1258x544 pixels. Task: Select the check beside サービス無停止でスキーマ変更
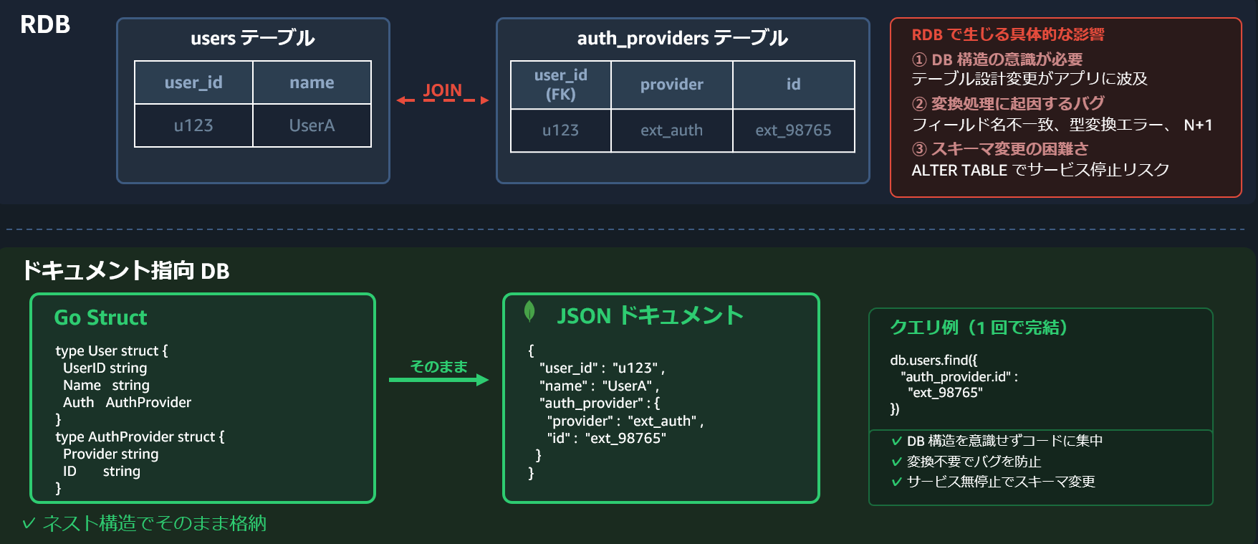tap(896, 482)
